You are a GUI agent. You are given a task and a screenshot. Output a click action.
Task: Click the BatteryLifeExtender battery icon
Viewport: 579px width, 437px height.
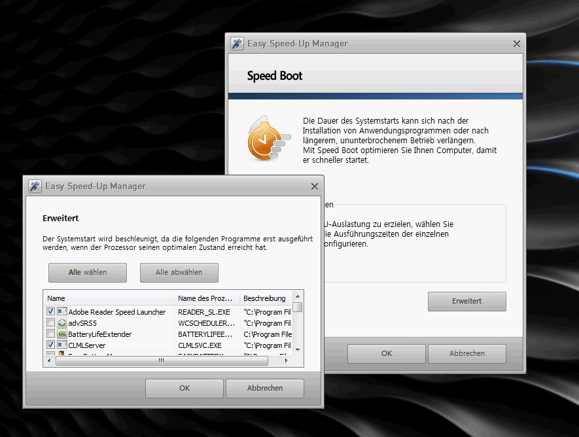click(62, 334)
